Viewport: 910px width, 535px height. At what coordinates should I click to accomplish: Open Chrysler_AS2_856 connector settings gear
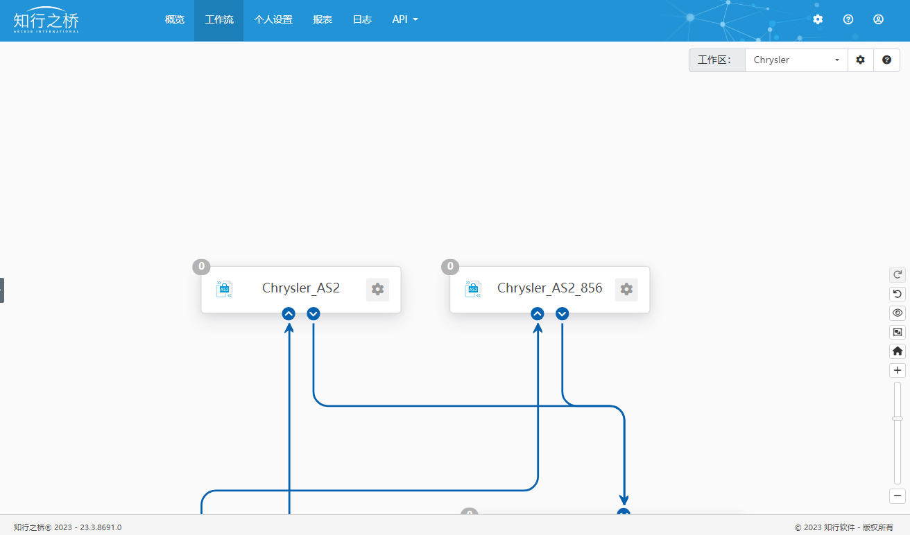[626, 290]
